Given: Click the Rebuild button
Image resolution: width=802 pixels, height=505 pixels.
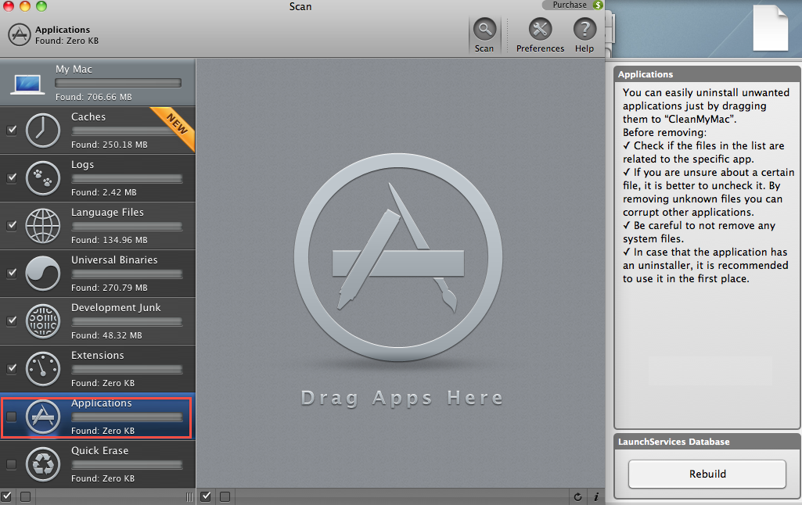Looking at the screenshot, I should [x=707, y=474].
